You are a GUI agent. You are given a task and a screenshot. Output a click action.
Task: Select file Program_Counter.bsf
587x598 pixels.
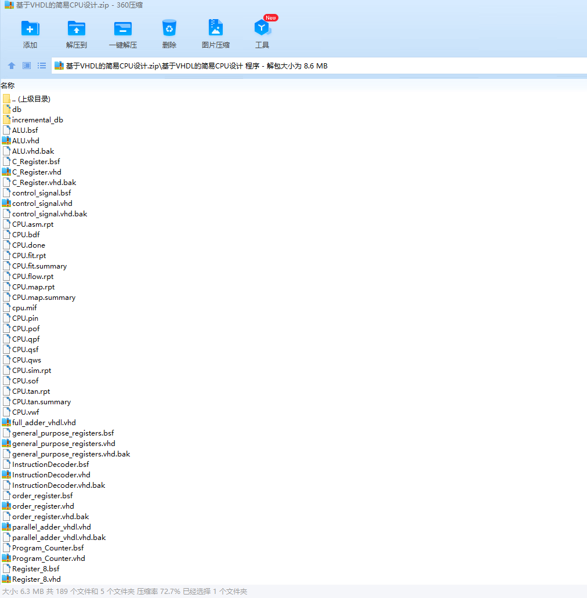coord(48,548)
